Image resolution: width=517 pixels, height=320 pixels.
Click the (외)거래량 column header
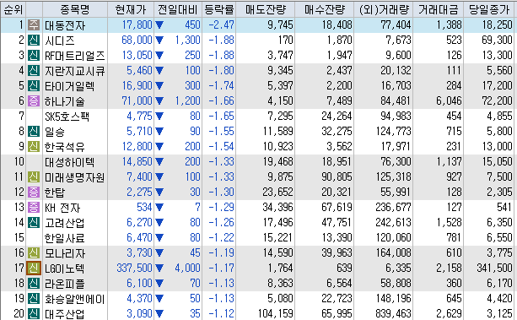coord(384,10)
